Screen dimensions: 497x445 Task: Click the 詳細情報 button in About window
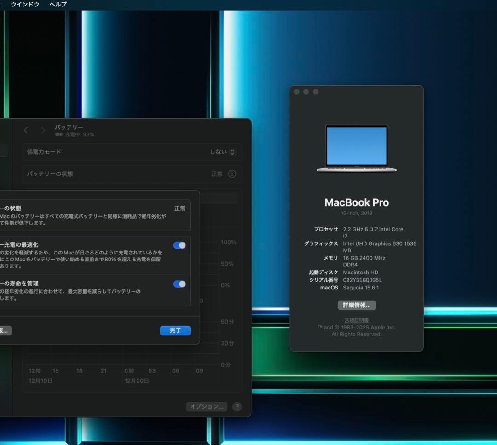(357, 305)
